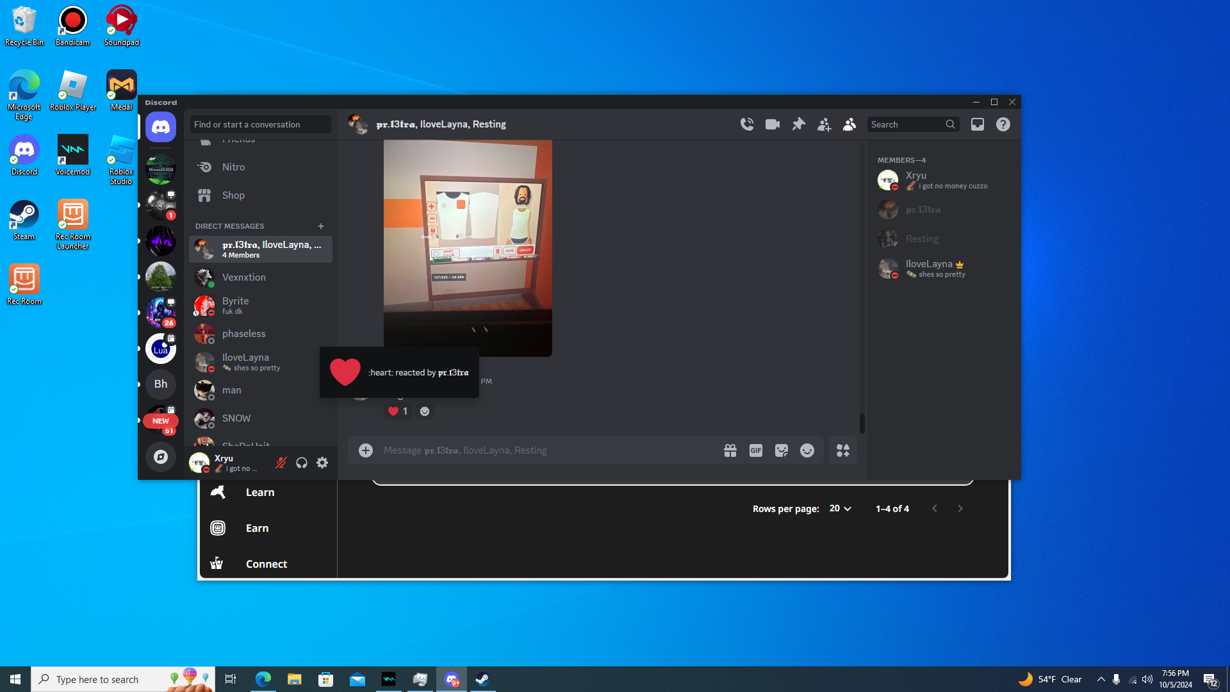Open the Discord inbox
Viewport: 1230px width, 692px height.
point(977,124)
